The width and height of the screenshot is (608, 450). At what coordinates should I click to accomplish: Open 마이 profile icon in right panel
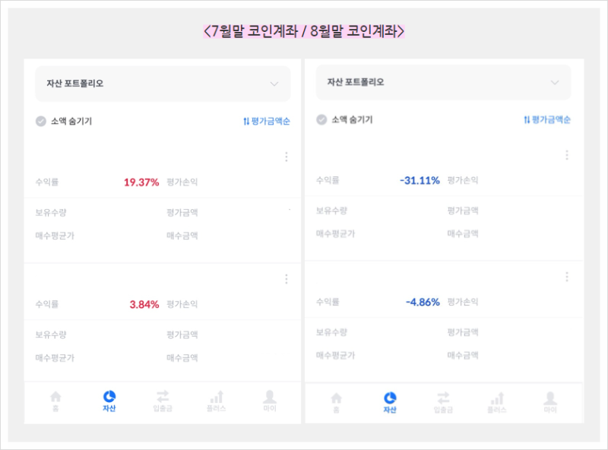pyautogui.click(x=550, y=398)
